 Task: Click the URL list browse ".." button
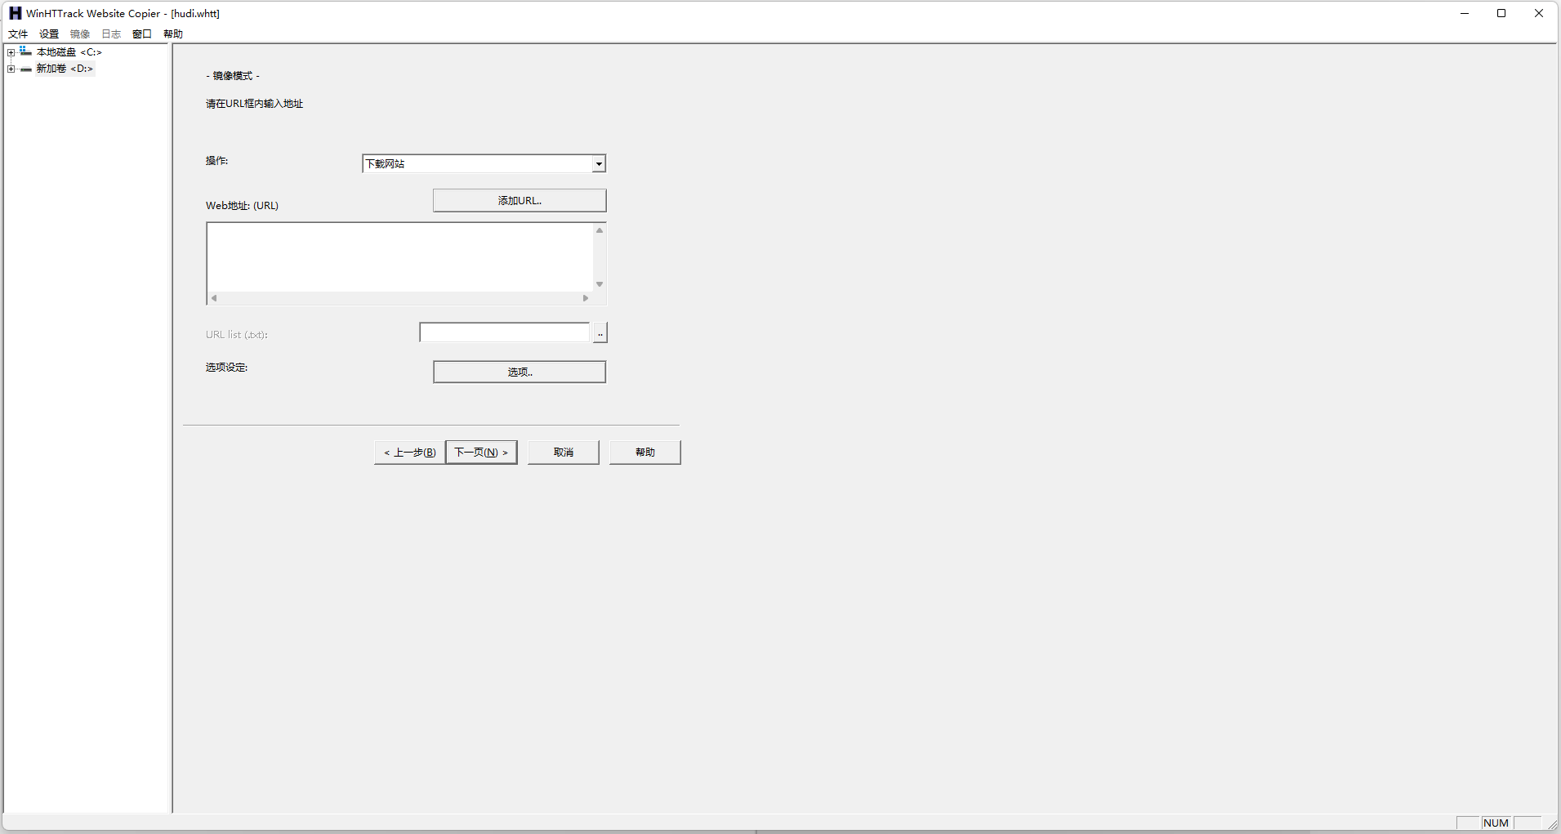(x=600, y=332)
